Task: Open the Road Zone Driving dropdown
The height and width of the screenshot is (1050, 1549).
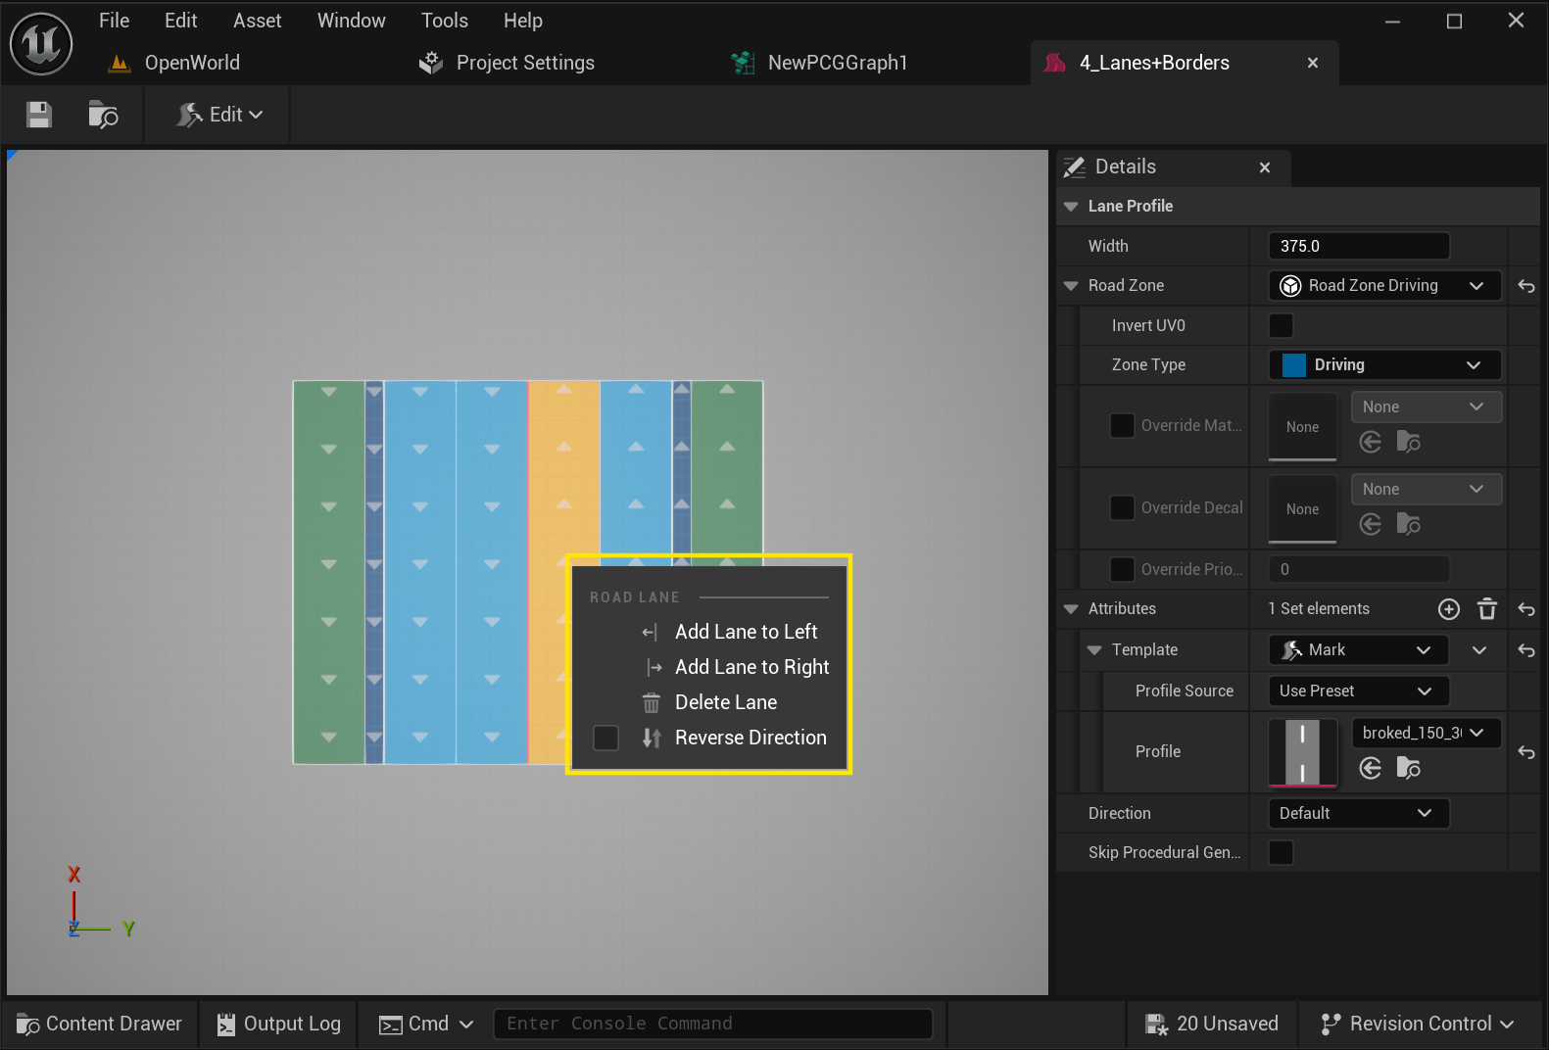Action: 1384,285
